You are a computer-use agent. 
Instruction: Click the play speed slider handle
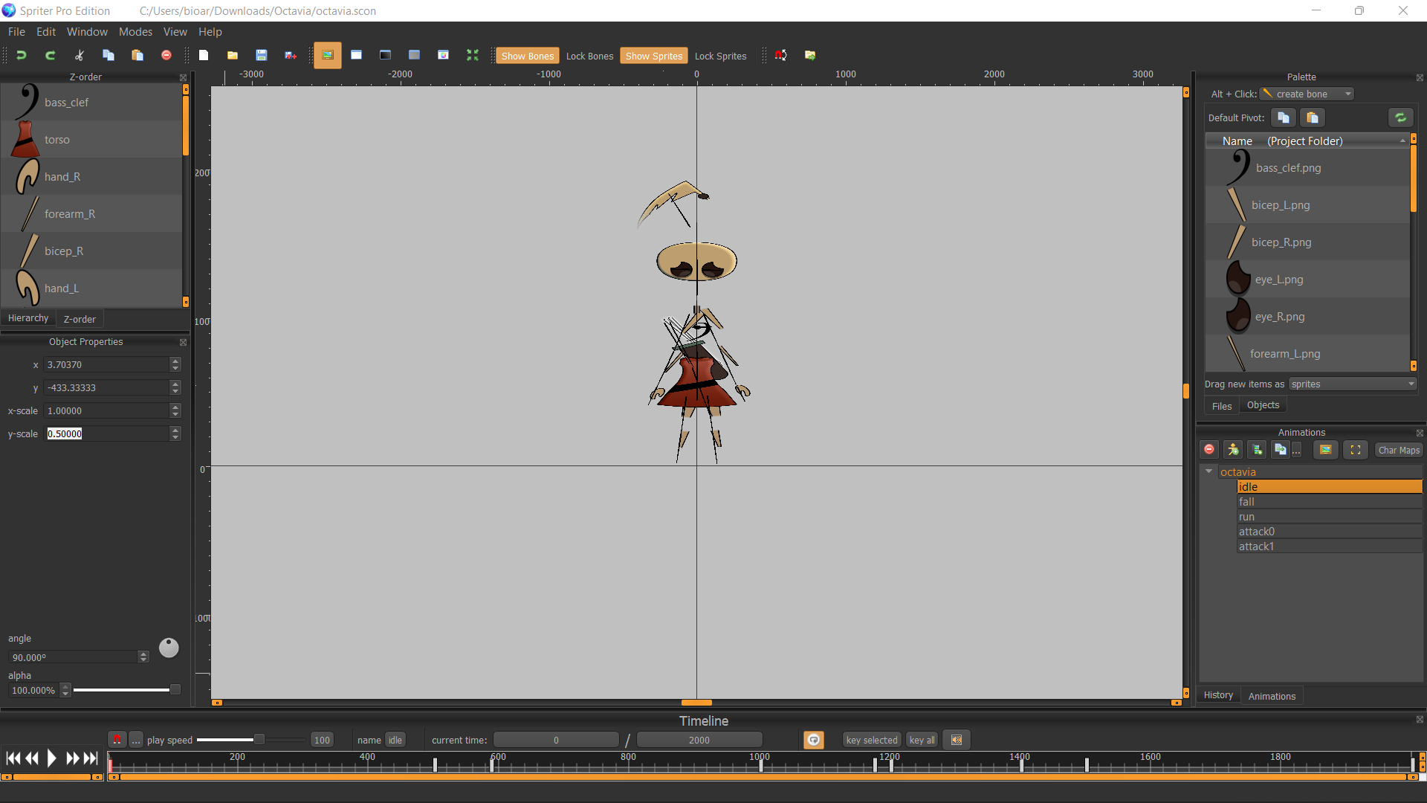tap(259, 739)
